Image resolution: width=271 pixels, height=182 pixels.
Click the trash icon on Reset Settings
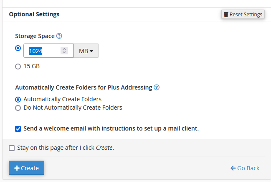(226, 15)
